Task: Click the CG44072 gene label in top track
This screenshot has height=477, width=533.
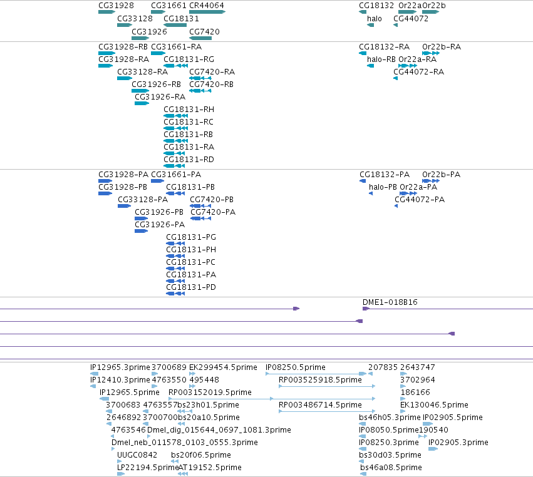Action: [x=411, y=18]
